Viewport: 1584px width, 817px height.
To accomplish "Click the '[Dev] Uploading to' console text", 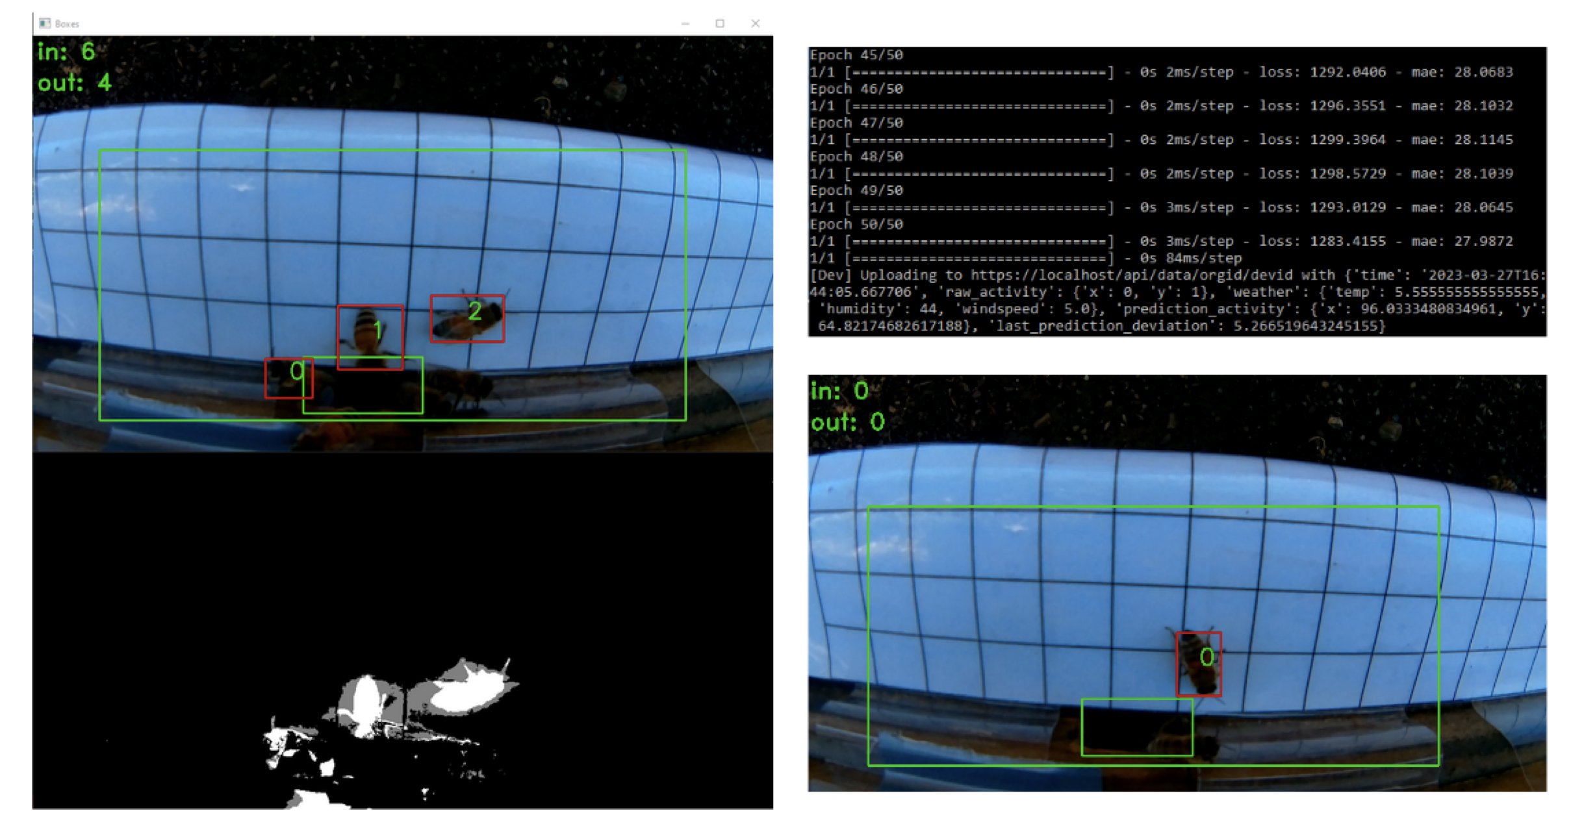I will 888,275.
